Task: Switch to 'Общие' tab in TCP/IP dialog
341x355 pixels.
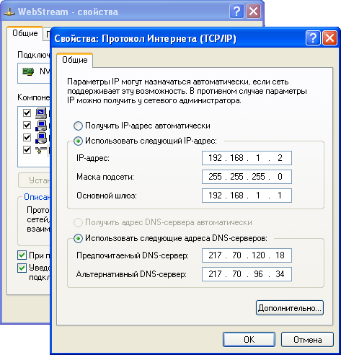Action: [75, 60]
